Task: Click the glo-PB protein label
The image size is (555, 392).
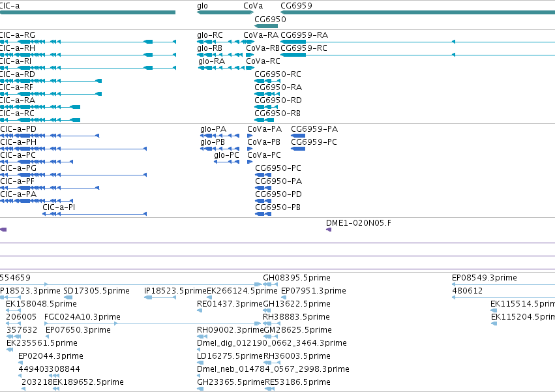Action: click(x=213, y=142)
